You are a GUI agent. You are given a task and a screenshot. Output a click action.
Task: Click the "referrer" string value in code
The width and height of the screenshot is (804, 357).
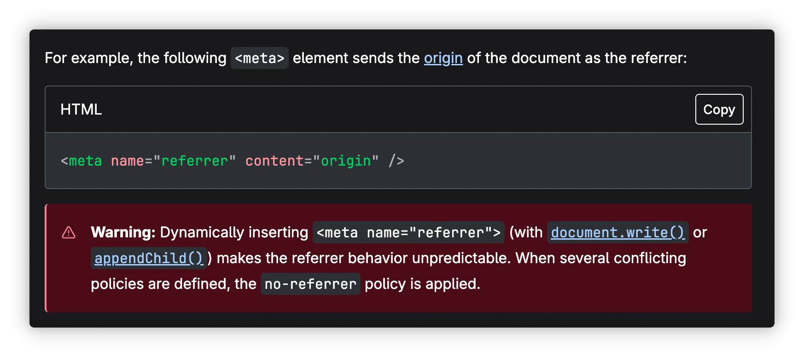click(x=194, y=161)
